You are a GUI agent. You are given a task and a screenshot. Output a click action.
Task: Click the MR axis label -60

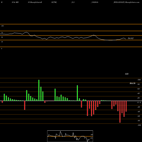pyautogui.click(x=139, y=116)
